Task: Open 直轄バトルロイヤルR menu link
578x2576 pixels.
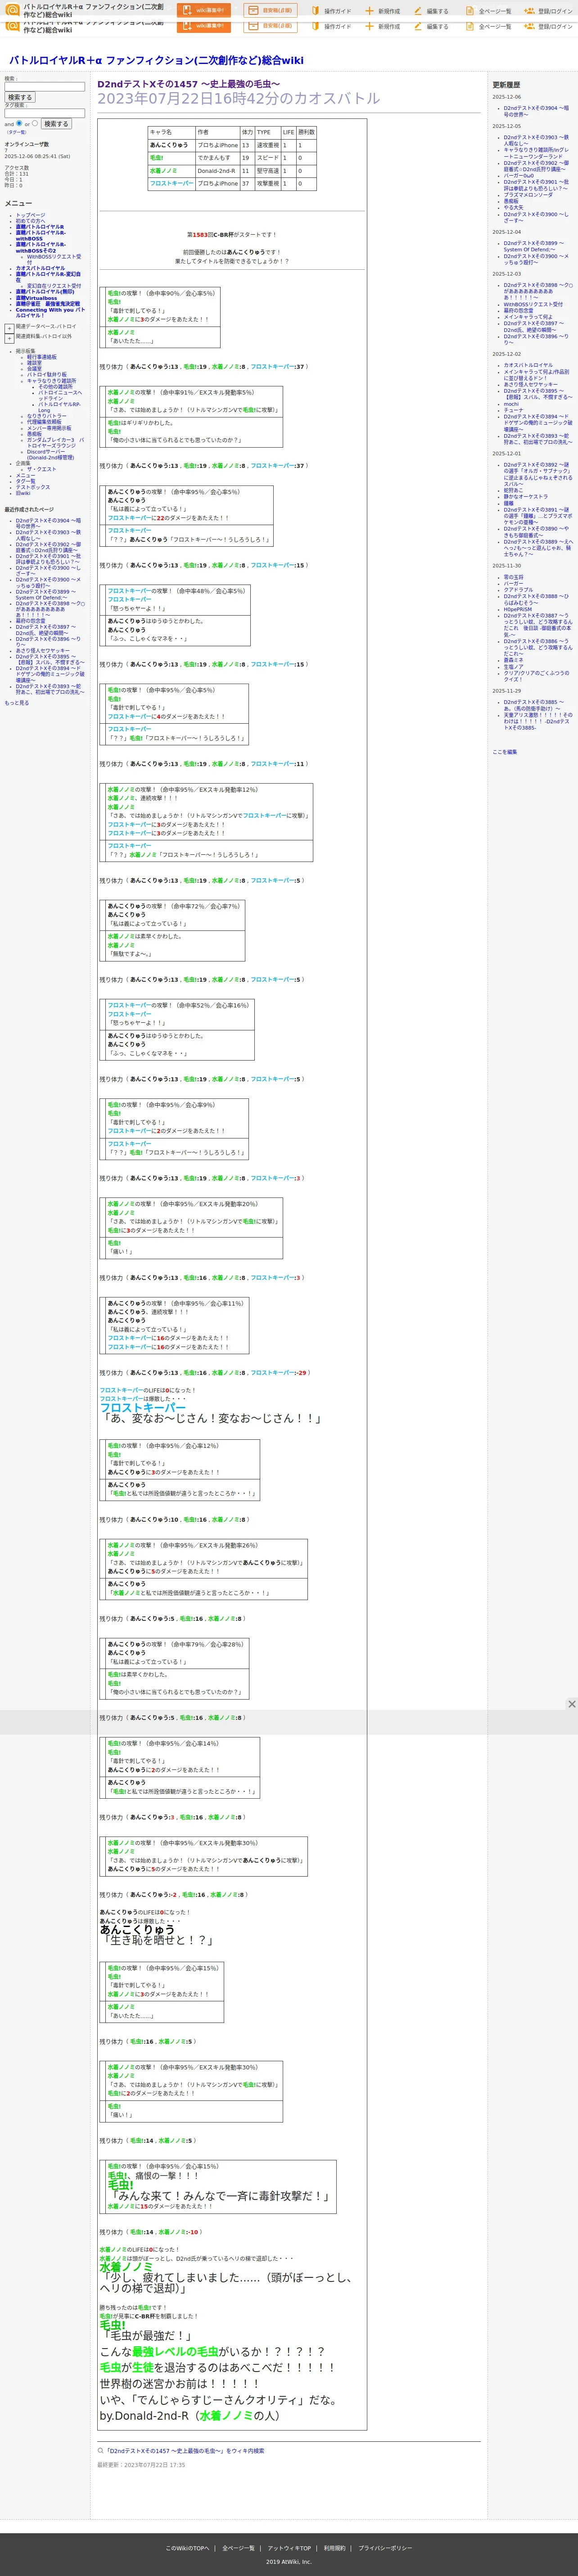Action: click(x=39, y=227)
